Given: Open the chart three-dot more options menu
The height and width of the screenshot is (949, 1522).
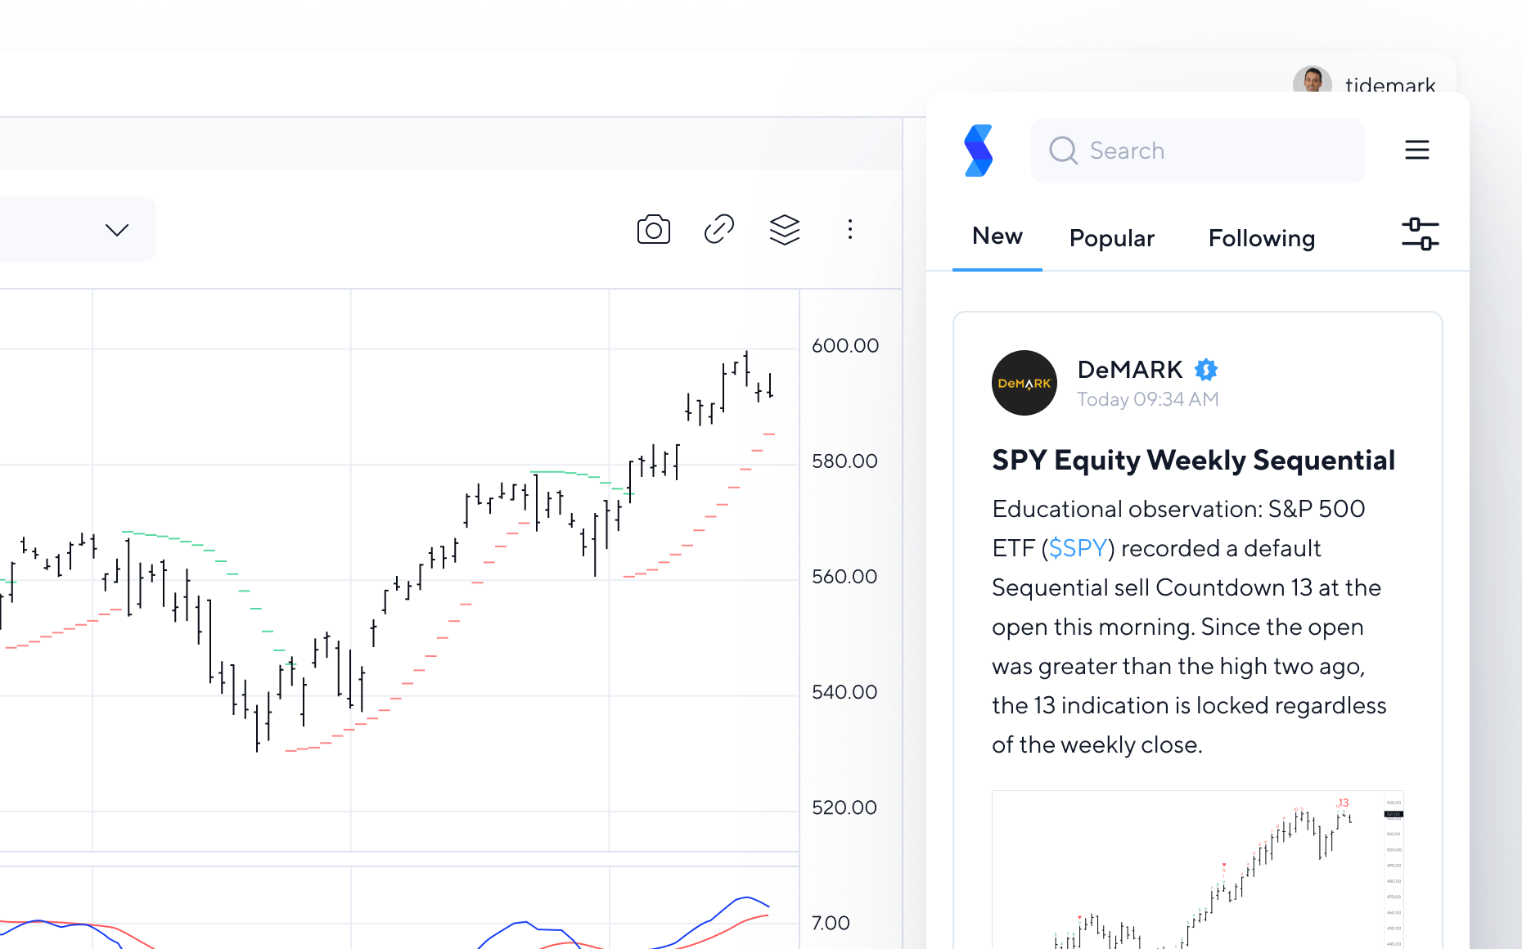Looking at the screenshot, I should [850, 229].
